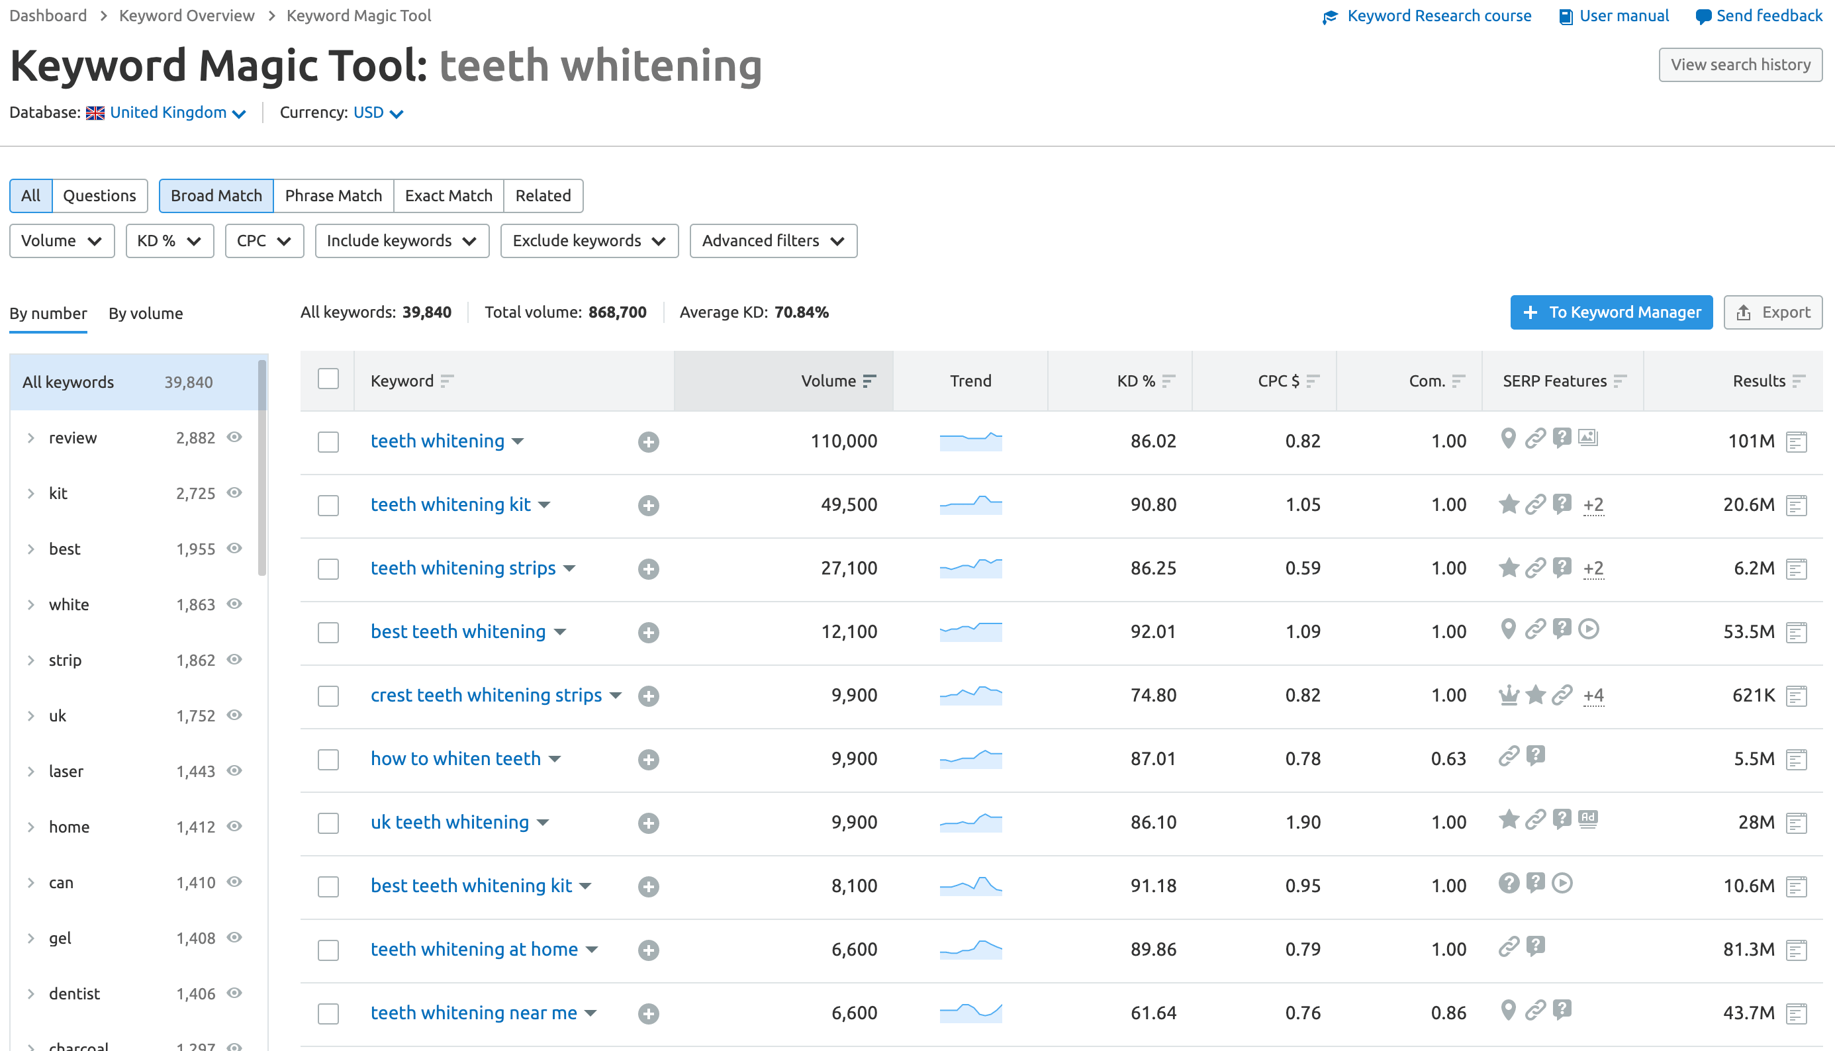1835x1051 pixels.
Task: Add 'teeth whitening' keyword via plus icon
Action: (648, 441)
